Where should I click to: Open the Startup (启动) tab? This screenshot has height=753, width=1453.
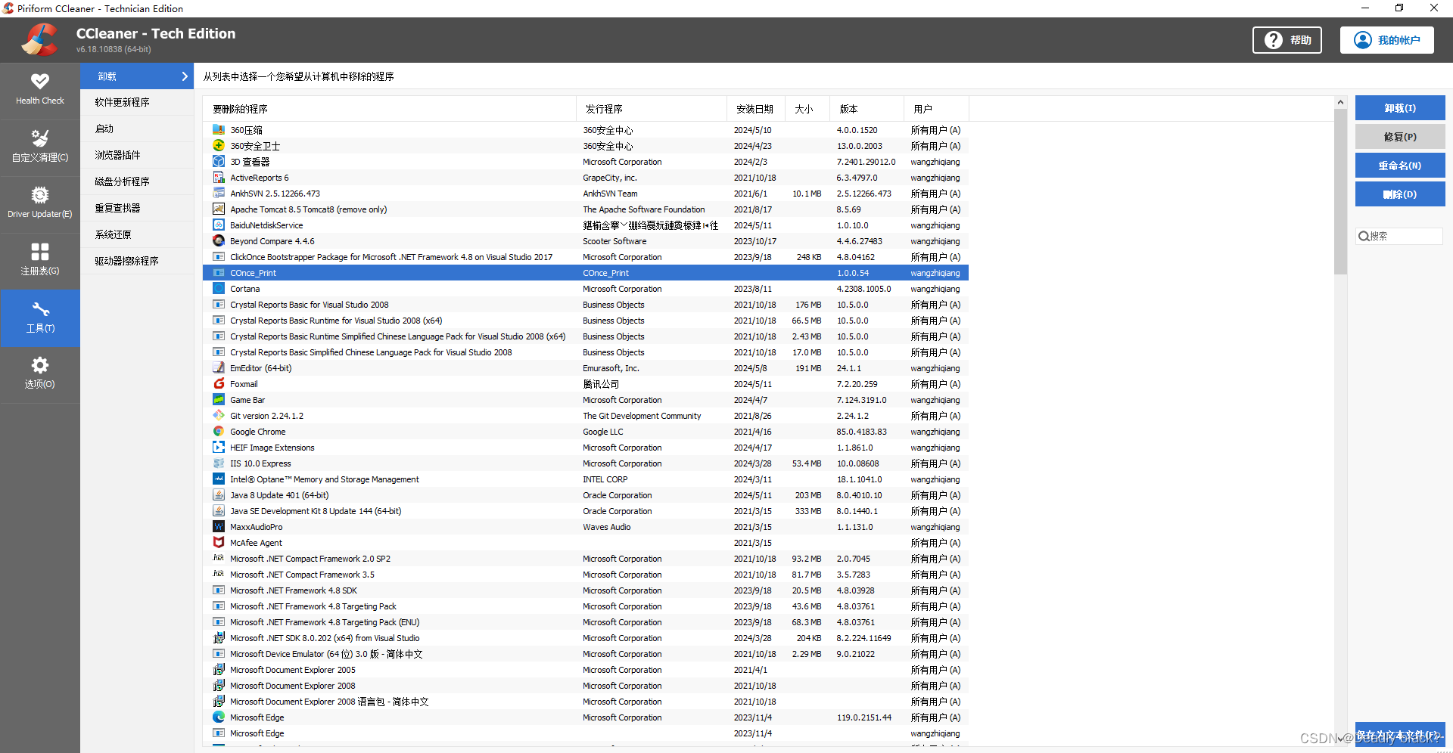[x=137, y=129]
